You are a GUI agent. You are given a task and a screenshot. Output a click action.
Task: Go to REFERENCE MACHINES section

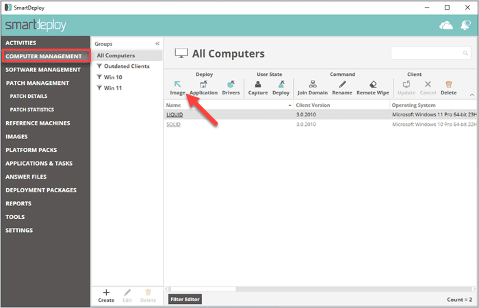[38, 123]
